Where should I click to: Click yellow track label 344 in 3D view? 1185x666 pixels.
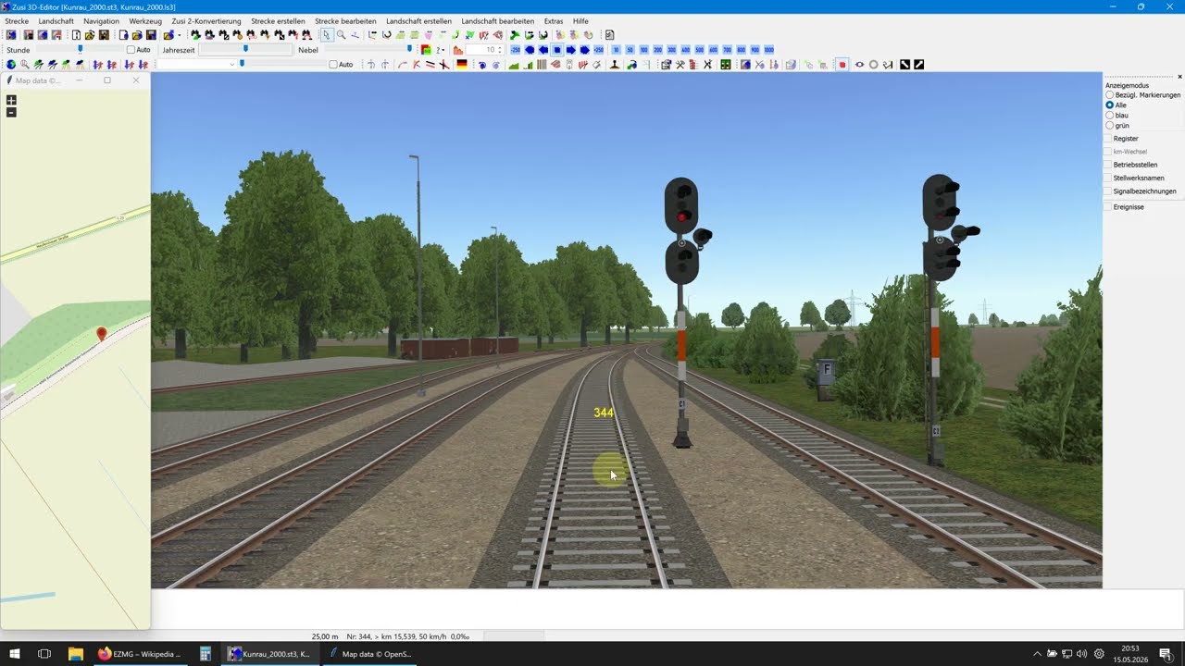click(604, 413)
